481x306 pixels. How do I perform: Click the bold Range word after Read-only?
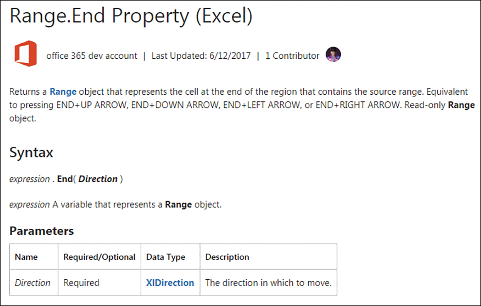[x=462, y=105]
